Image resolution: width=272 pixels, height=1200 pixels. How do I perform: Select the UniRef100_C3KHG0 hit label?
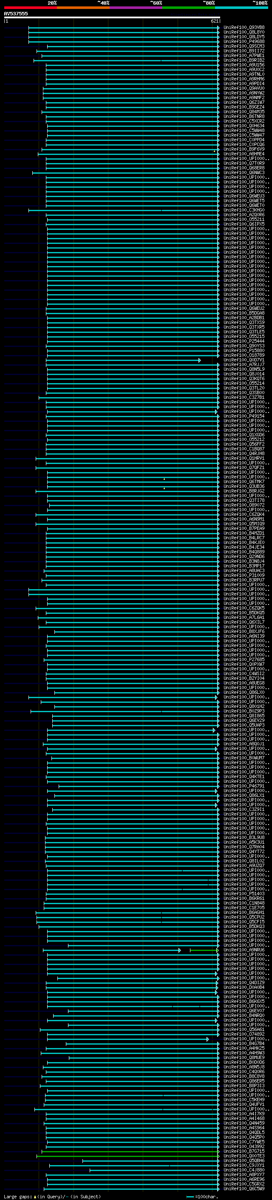click(244, 210)
